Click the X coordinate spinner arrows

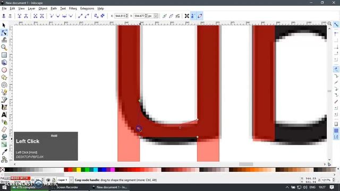point(127,16)
